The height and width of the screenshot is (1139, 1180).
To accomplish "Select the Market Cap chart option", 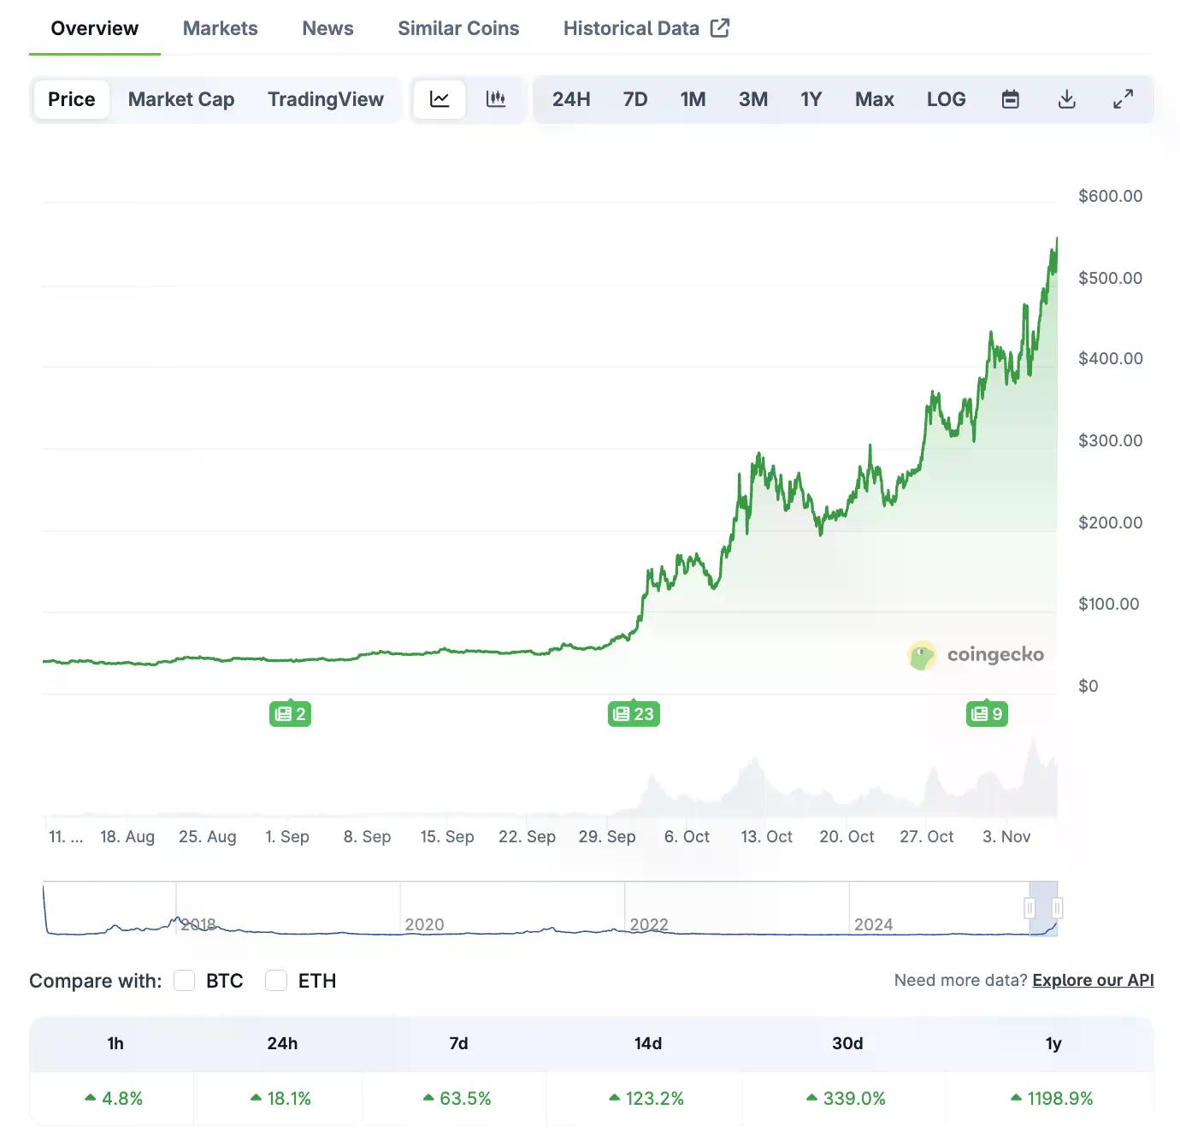I will tap(181, 99).
